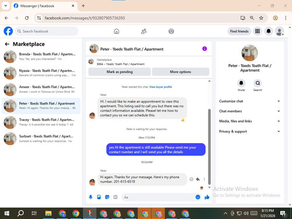
Task: Mute this chat using bell icon
Action: [x=241, y=83]
